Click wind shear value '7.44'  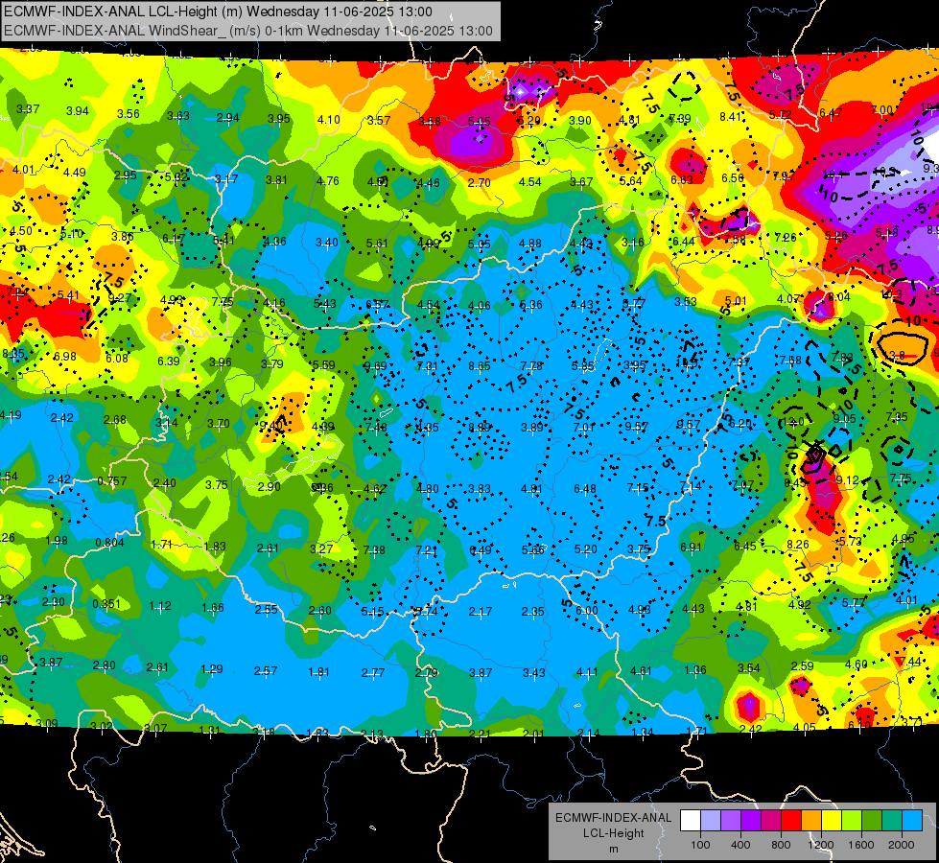910,662
